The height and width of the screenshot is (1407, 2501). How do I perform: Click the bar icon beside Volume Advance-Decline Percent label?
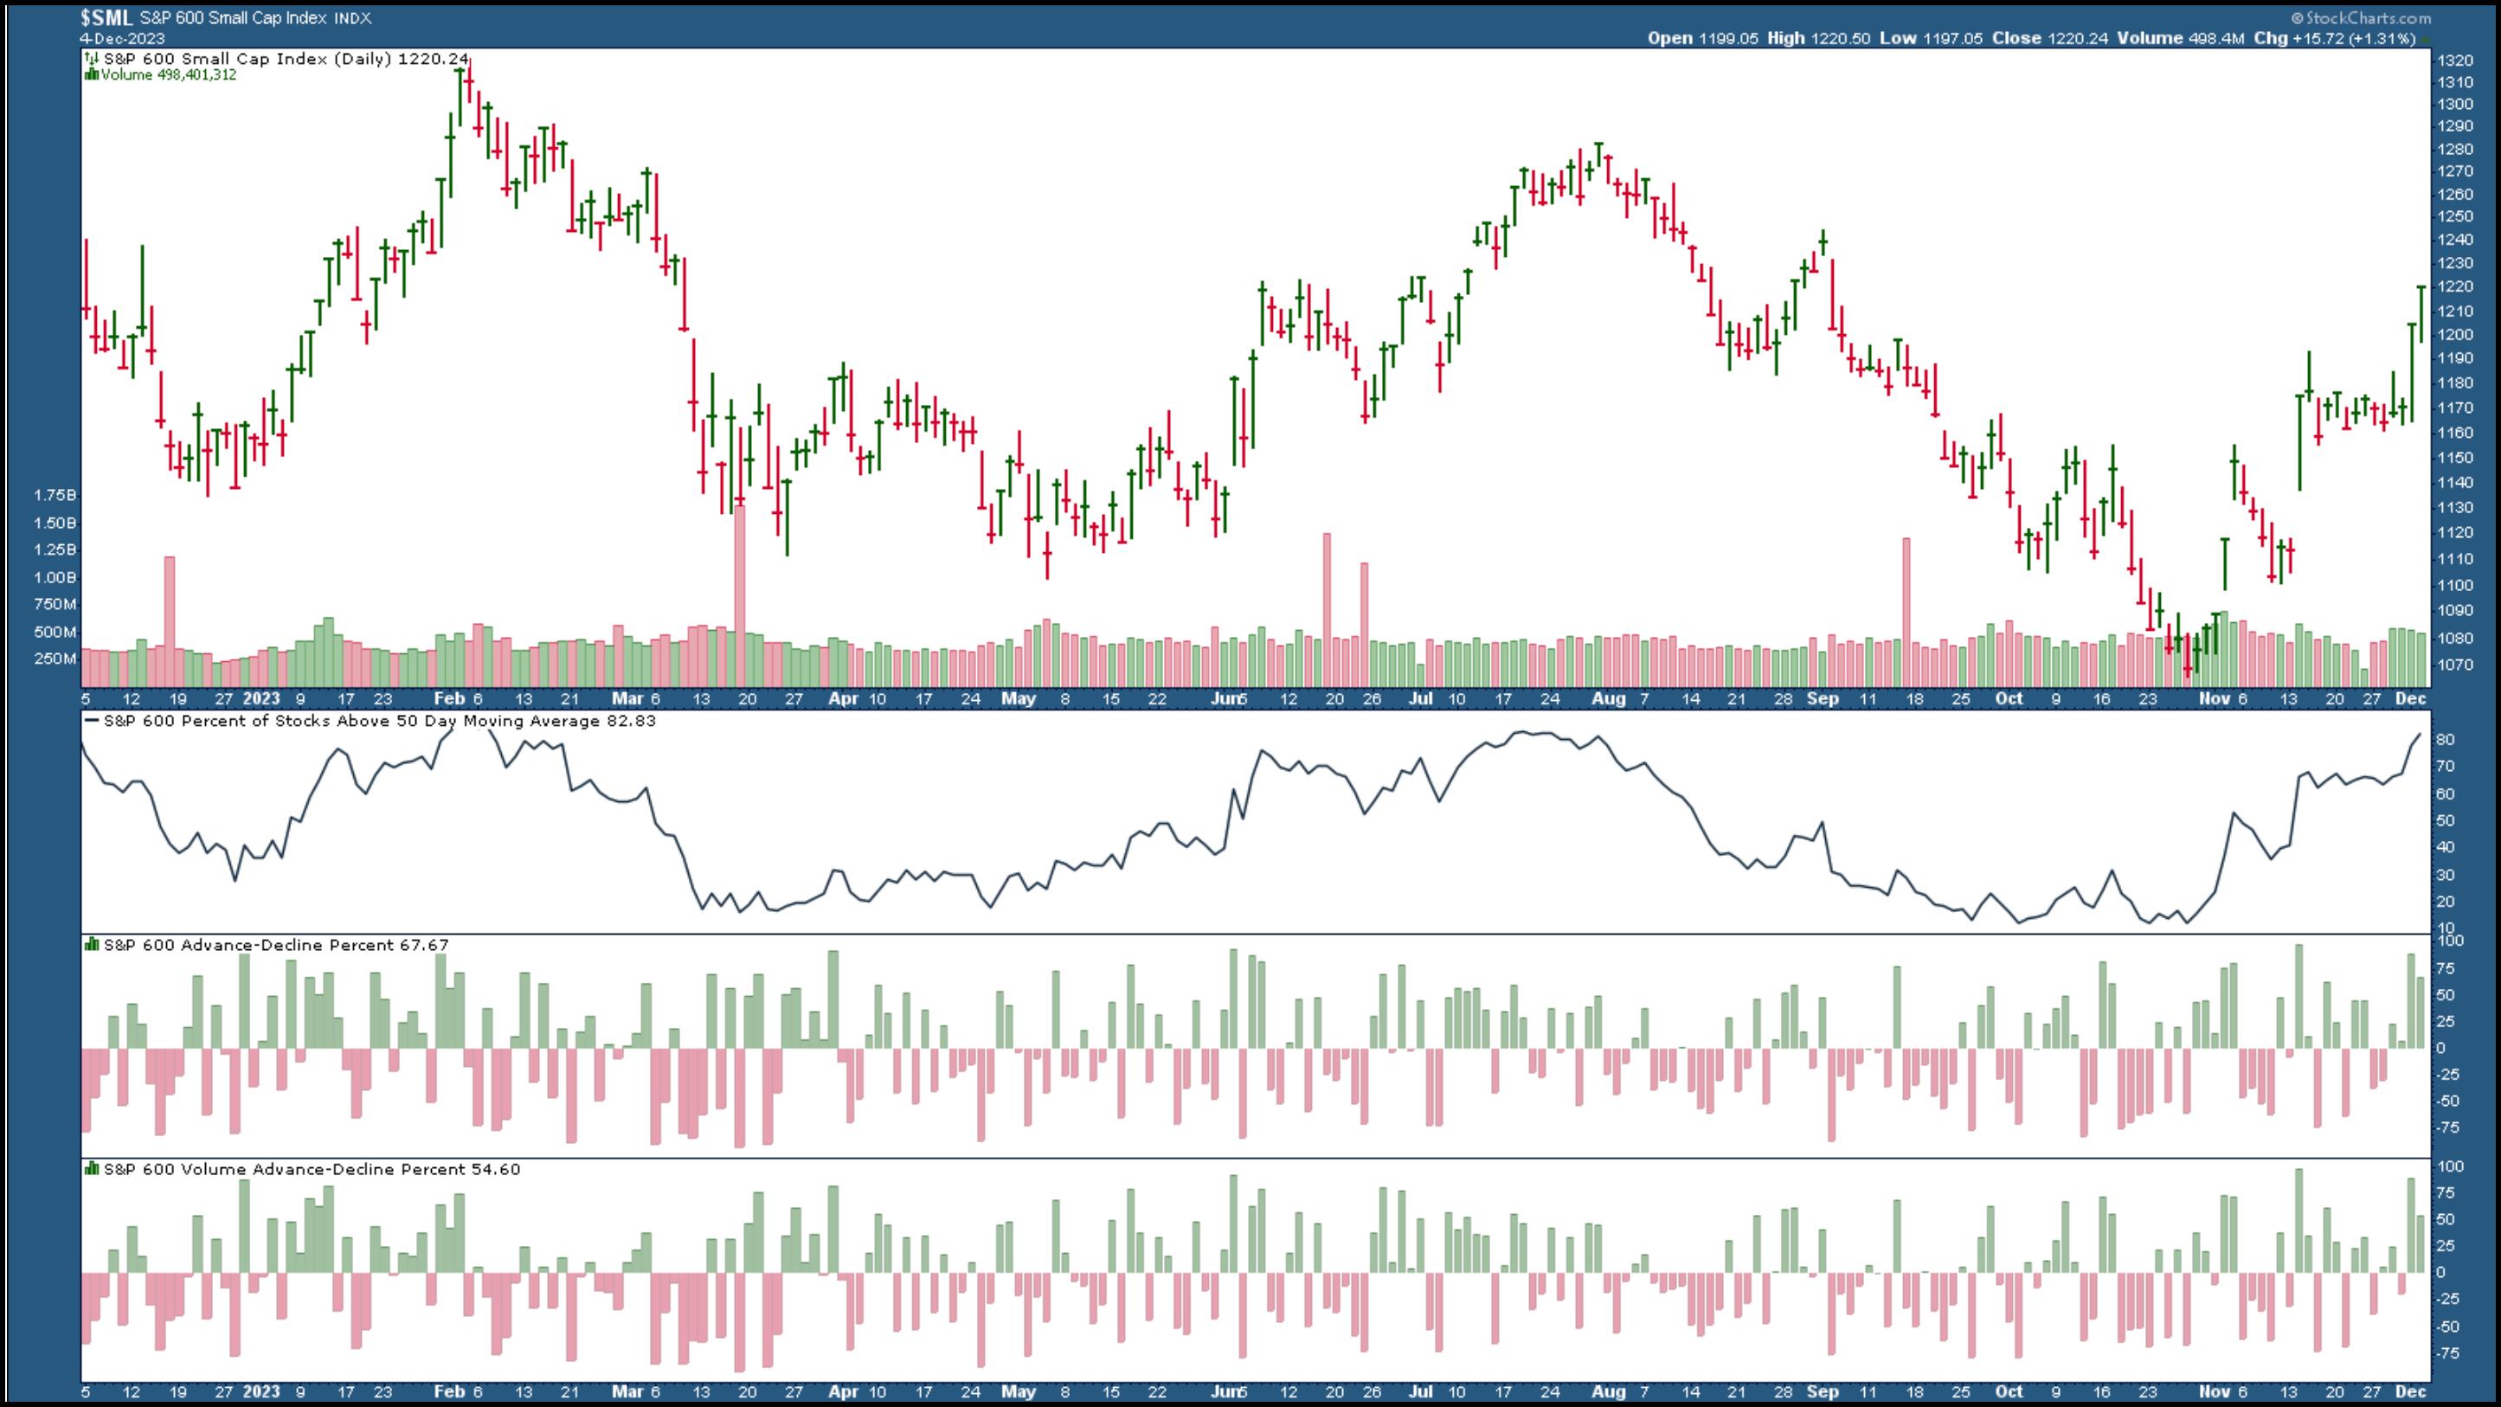[91, 1168]
